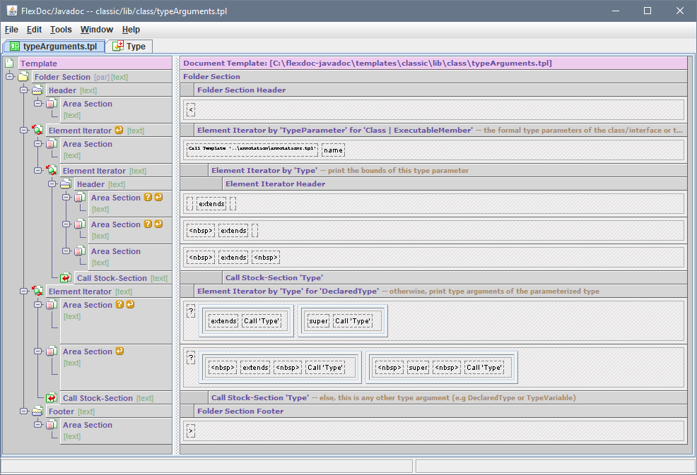Collapse the Footer tree node
Image resolution: width=697 pixels, height=475 pixels.
[23, 411]
